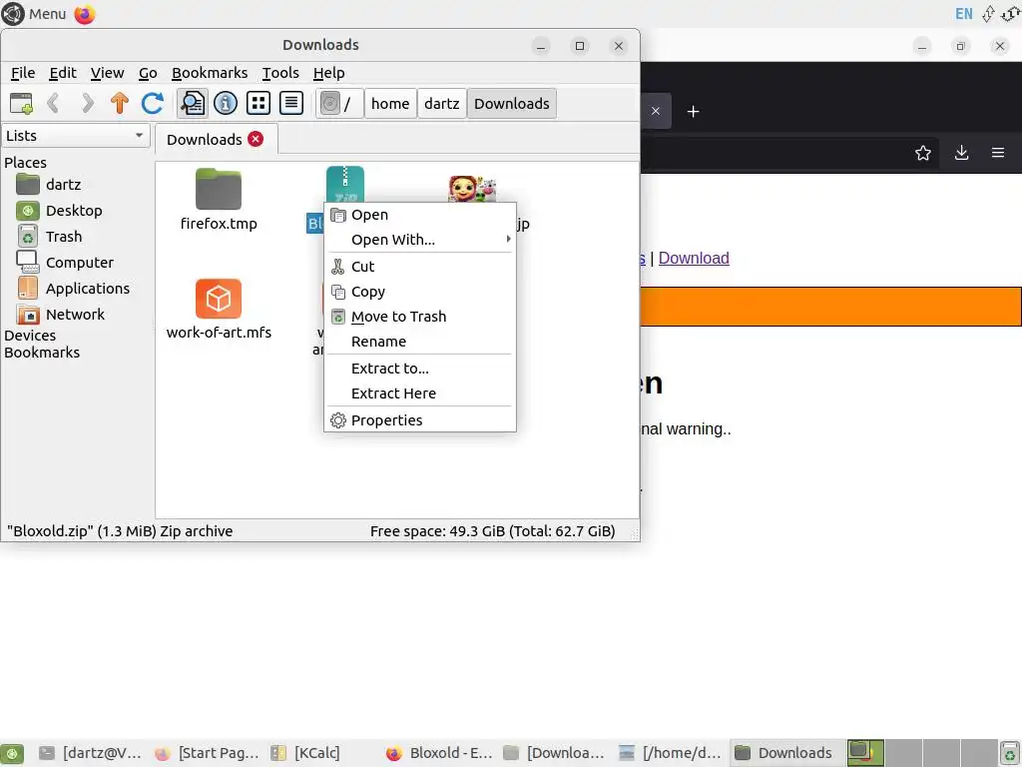1022x767 pixels.
Task: Open the trash icon in the taskbar tray
Action: [1010, 753]
